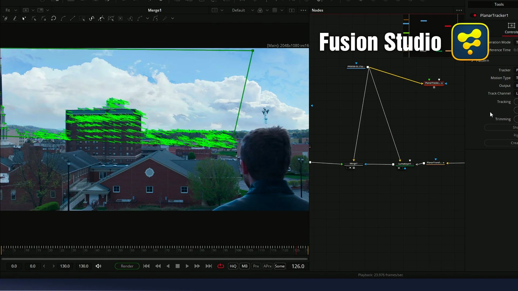The height and width of the screenshot is (291, 518).
Task: Jump to the first frame
Action: (x=146, y=266)
